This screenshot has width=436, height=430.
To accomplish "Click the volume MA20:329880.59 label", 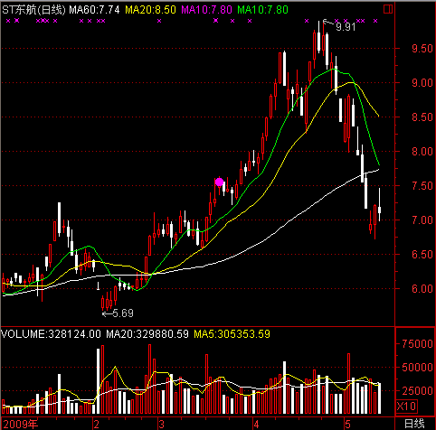I will (147, 334).
